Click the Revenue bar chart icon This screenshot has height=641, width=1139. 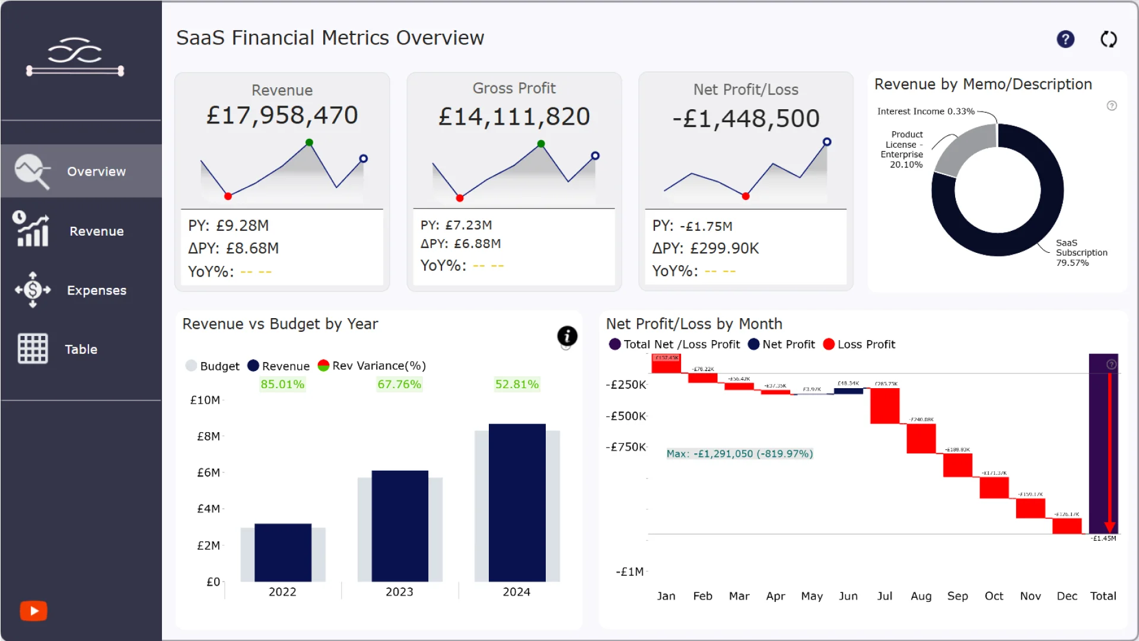pyautogui.click(x=32, y=230)
